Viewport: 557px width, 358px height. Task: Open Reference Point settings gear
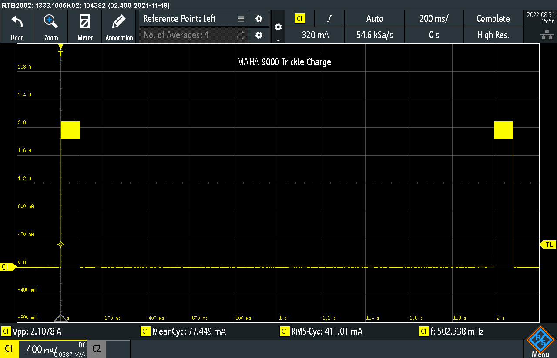pos(259,19)
